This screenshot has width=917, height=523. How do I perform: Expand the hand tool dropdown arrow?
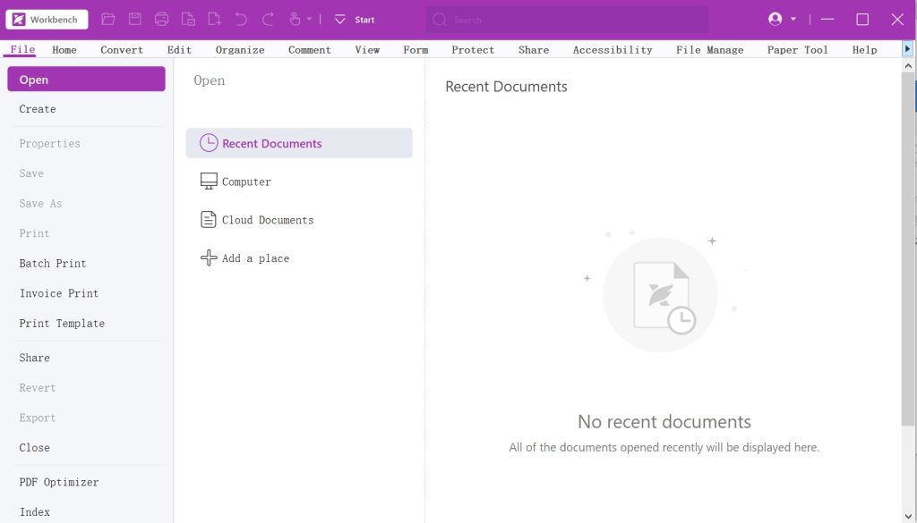pyautogui.click(x=310, y=19)
